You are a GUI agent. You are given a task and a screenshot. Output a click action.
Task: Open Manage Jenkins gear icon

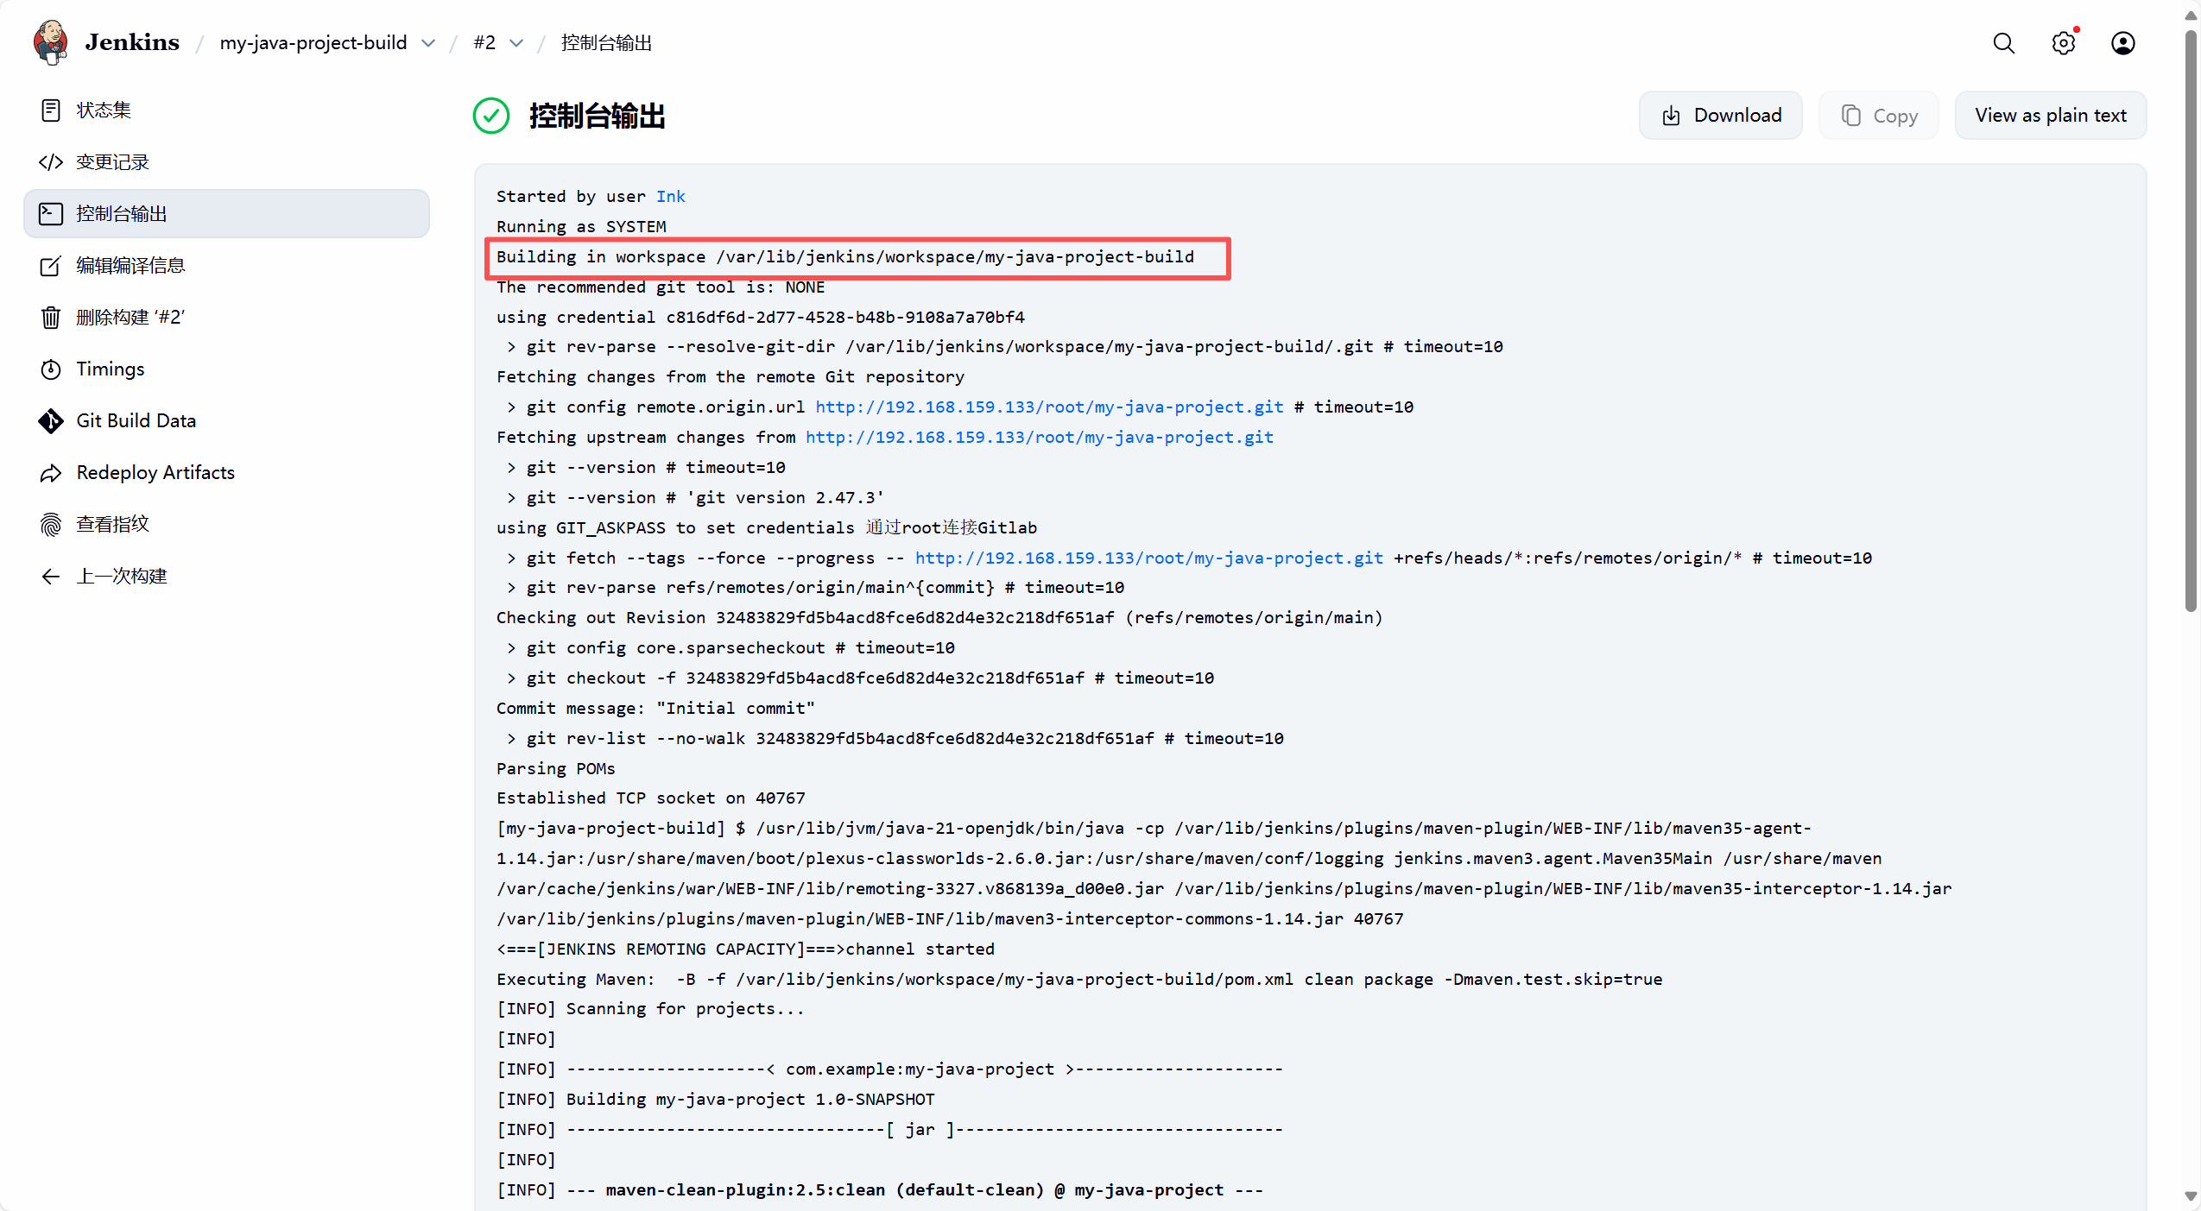pyautogui.click(x=2063, y=43)
